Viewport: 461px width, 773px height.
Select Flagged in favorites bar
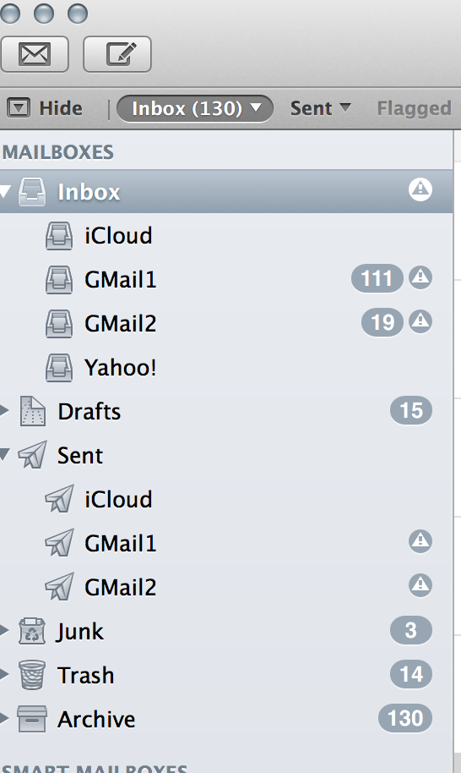pyautogui.click(x=415, y=108)
